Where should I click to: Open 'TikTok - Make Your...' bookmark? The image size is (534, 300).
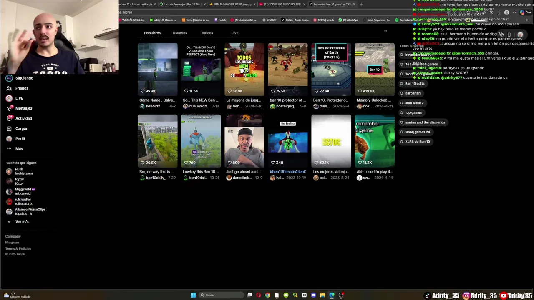[295, 20]
